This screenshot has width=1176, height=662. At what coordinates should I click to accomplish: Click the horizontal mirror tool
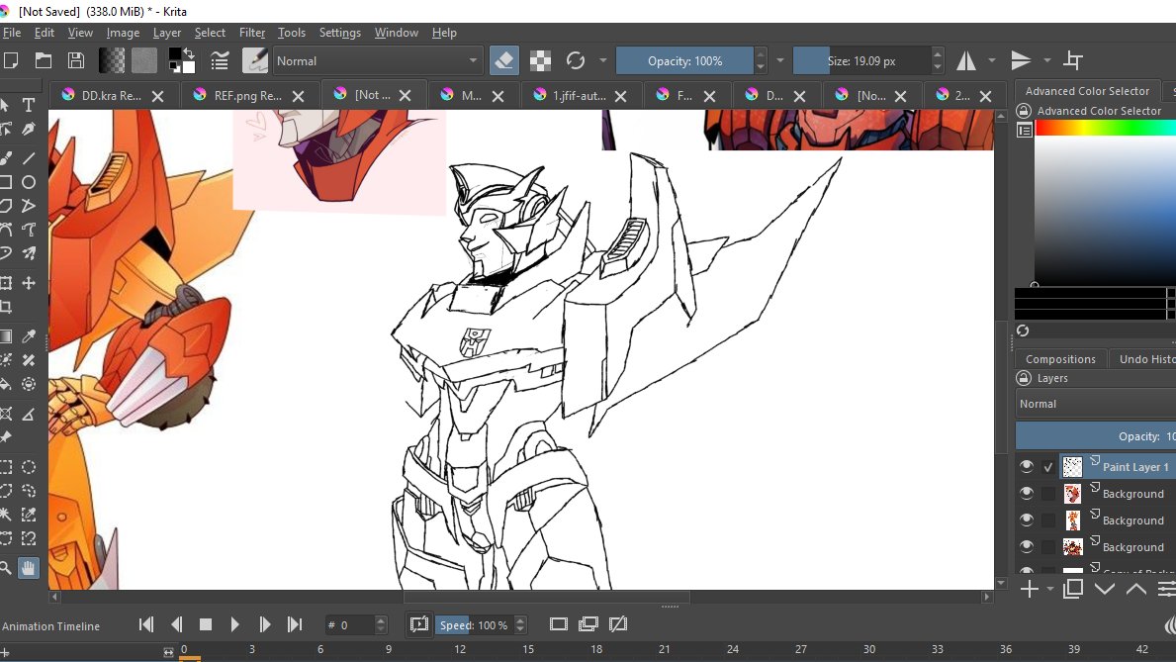pyautogui.click(x=966, y=60)
